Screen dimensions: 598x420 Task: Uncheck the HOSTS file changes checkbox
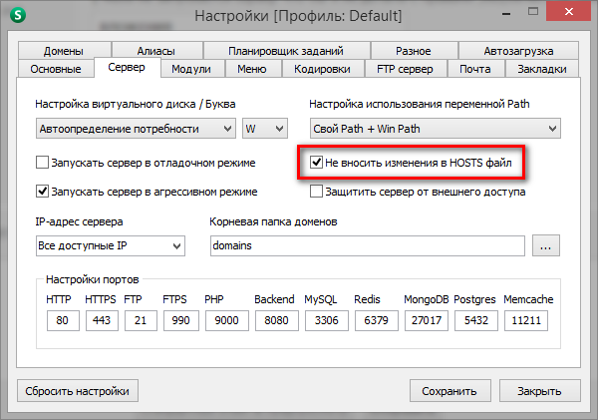(x=317, y=162)
